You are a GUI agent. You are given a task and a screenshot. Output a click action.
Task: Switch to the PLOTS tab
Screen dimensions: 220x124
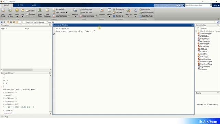[x=20, y=6]
